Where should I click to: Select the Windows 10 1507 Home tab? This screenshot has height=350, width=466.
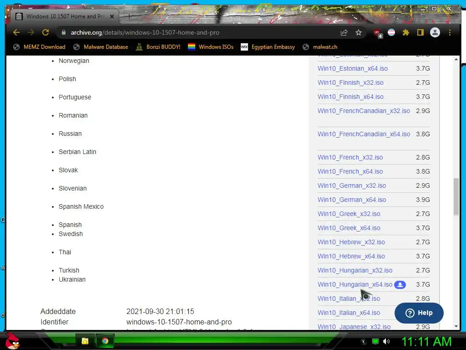[65, 16]
